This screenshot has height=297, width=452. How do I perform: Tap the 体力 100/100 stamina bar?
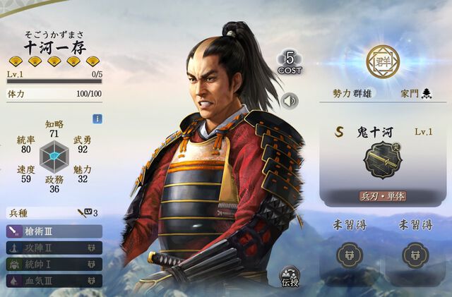(54, 95)
